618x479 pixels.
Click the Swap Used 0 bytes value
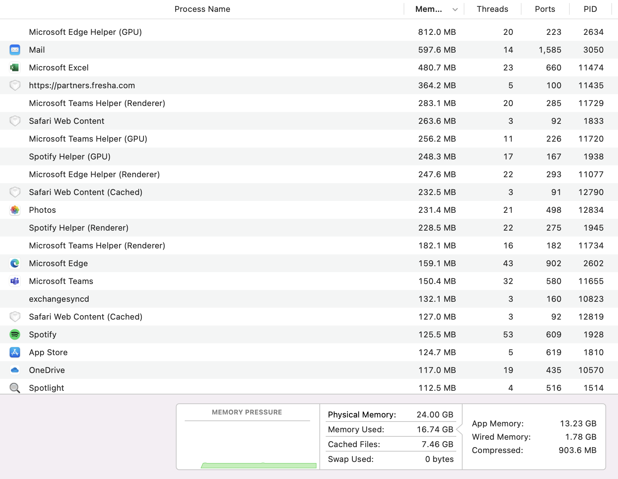pos(439,459)
